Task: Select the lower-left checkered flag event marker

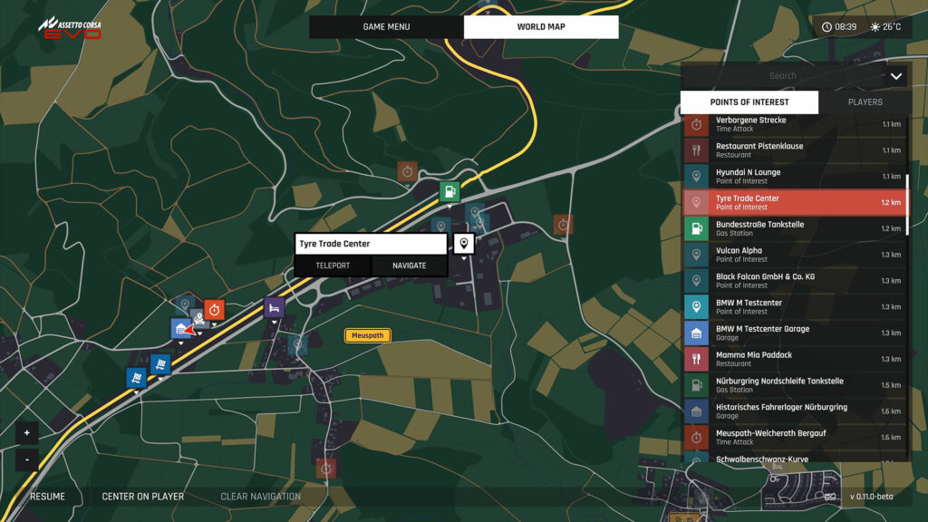Action: [136, 378]
